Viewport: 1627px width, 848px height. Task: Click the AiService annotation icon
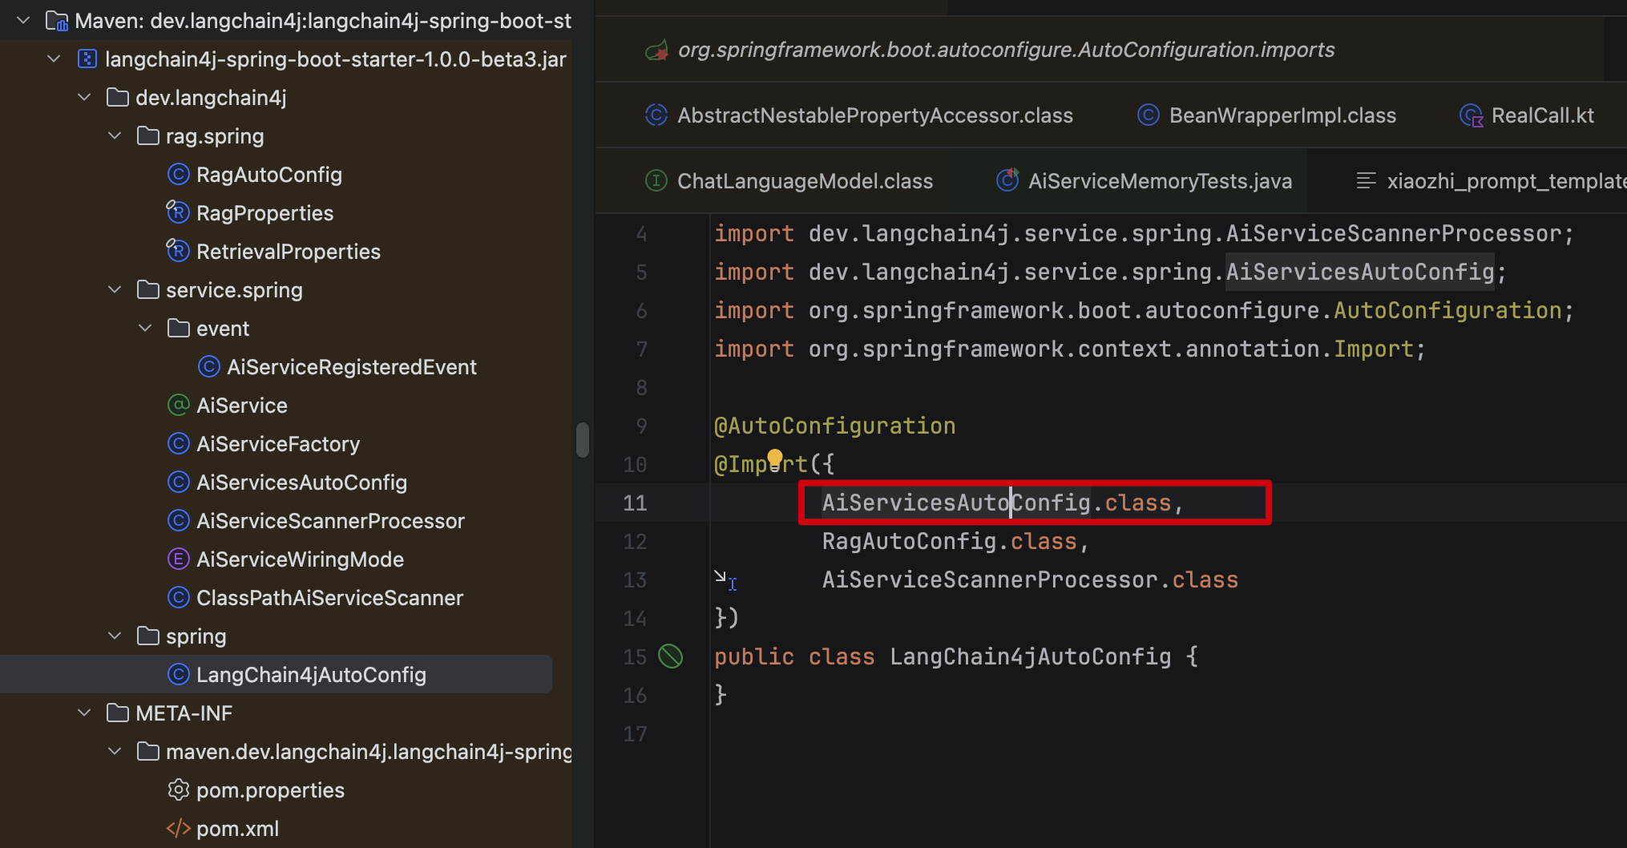tap(178, 405)
